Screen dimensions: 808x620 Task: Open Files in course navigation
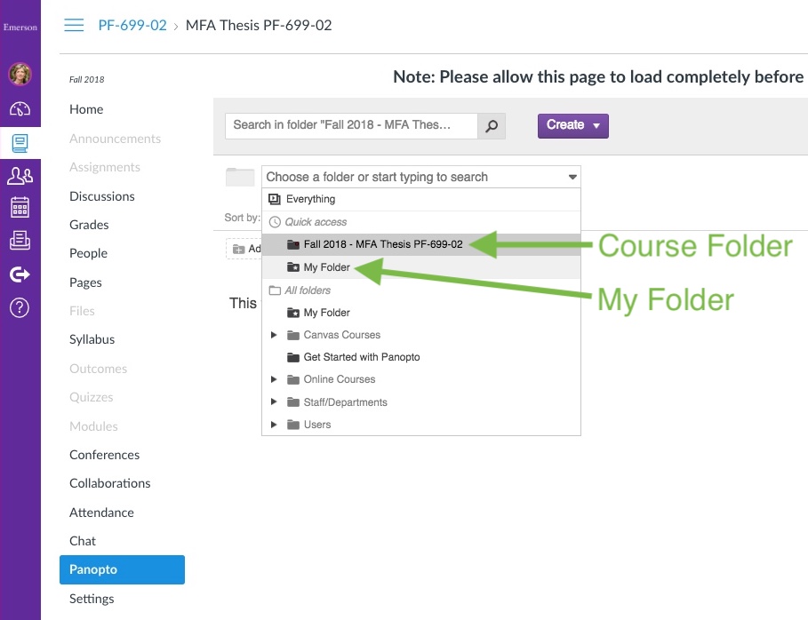click(82, 311)
